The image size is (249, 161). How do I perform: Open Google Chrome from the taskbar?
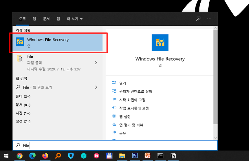(19, 156)
